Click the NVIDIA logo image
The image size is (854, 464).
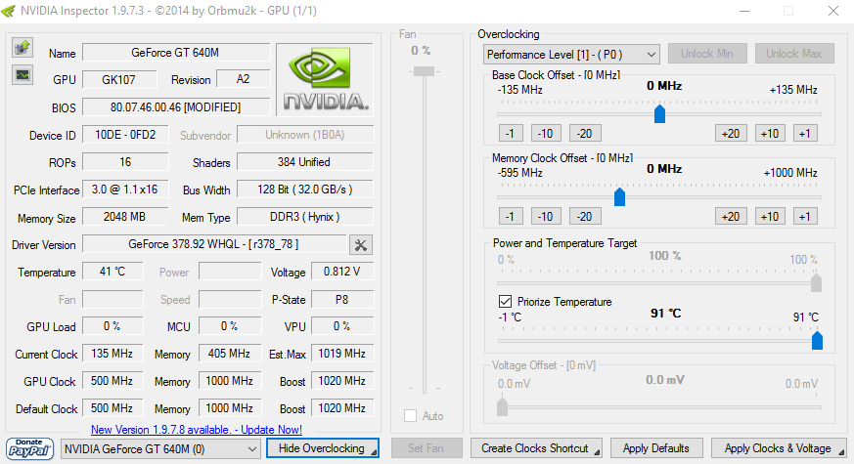325,79
